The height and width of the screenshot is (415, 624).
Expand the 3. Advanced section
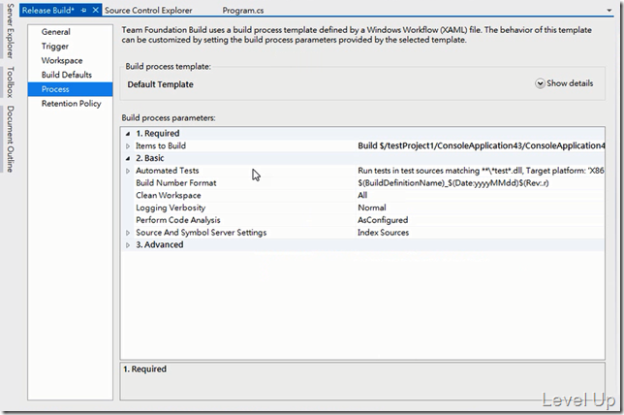128,245
